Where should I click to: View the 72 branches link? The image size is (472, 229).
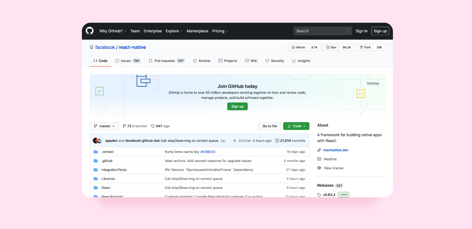(135, 126)
